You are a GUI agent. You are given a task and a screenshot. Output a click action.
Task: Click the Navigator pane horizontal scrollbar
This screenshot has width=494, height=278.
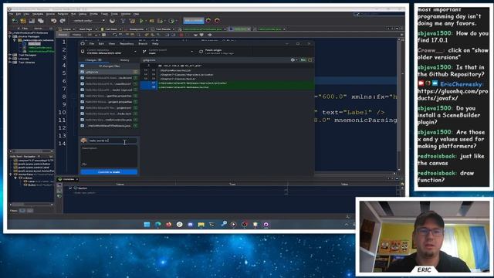(x=31, y=205)
